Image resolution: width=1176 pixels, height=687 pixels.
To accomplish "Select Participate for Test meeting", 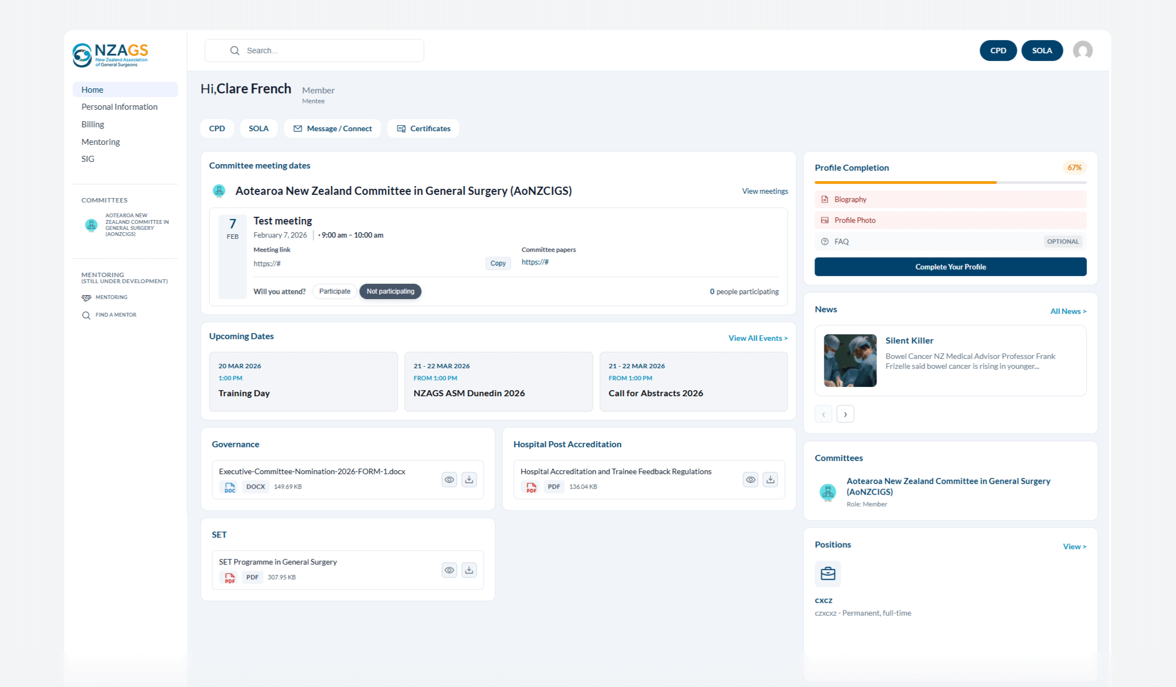I will [335, 291].
